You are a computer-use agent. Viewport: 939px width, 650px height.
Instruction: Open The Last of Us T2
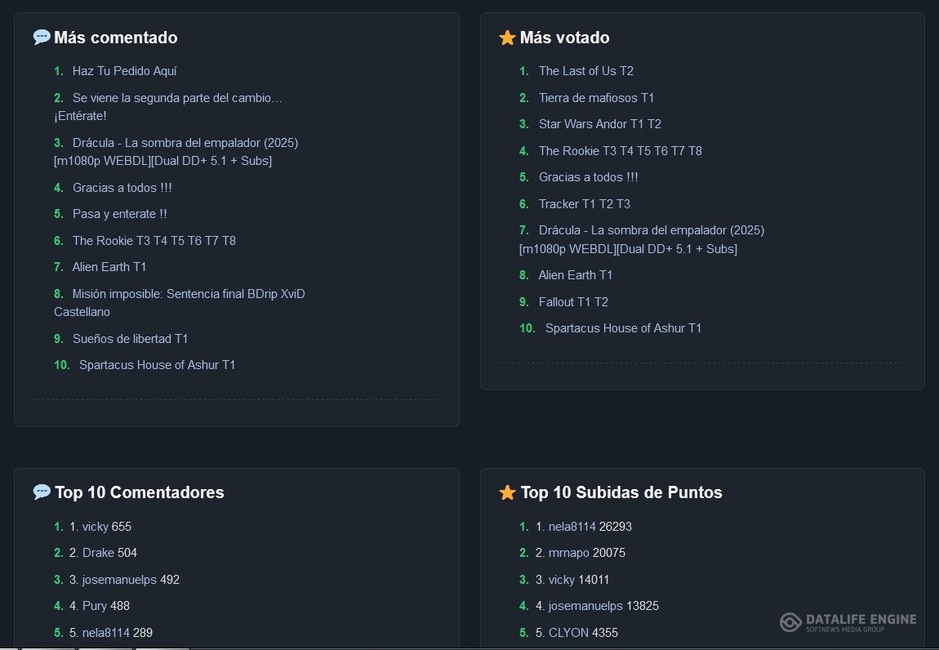(x=585, y=71)
